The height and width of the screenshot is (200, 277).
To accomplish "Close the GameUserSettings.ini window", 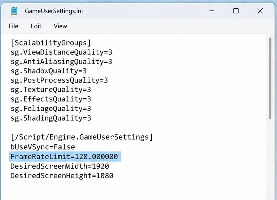I will [260, 11].
